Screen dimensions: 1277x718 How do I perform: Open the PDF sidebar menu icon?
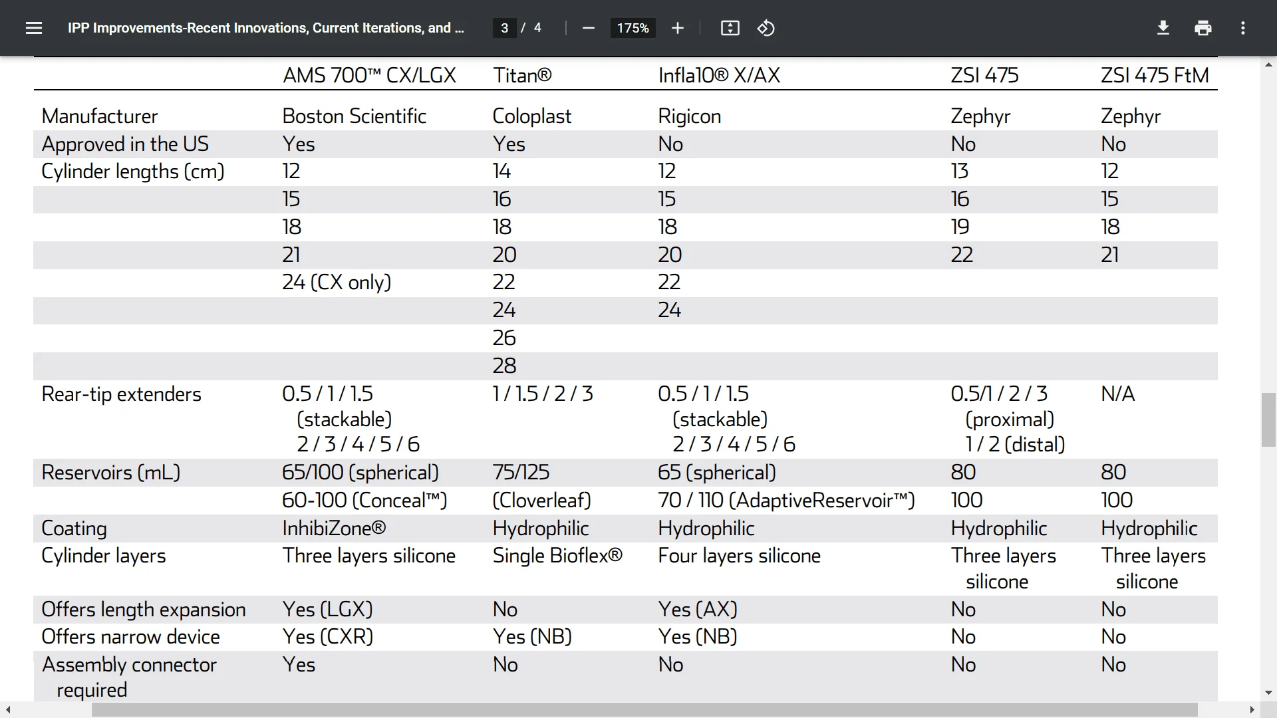tap(34, 28)
